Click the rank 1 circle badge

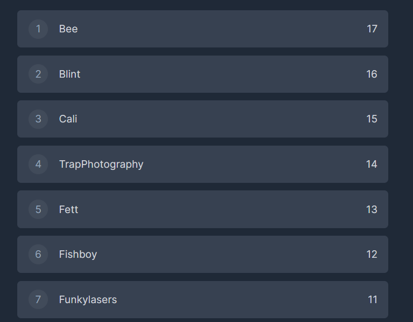pos(38,29)
